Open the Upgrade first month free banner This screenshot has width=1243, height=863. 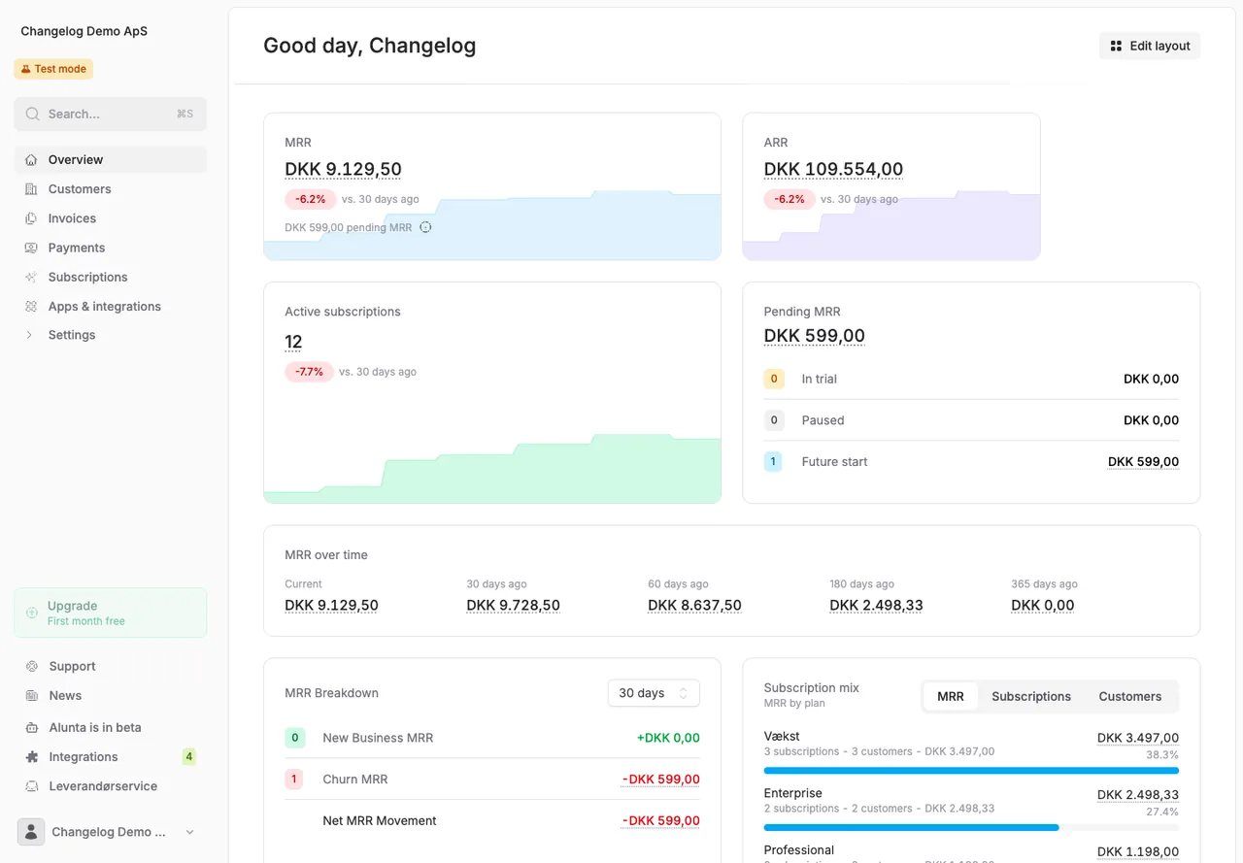pyautogui.click(x=111, y=613)
